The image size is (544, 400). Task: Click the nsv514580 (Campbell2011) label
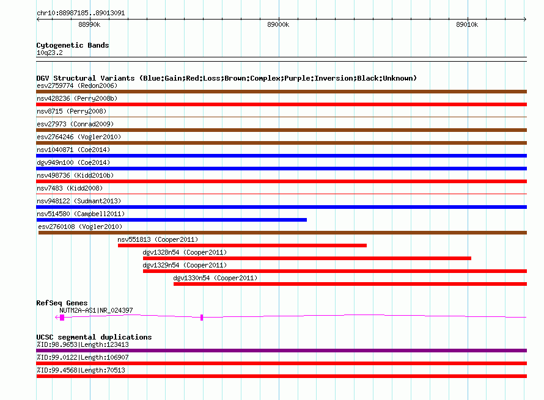coord(81,214)
